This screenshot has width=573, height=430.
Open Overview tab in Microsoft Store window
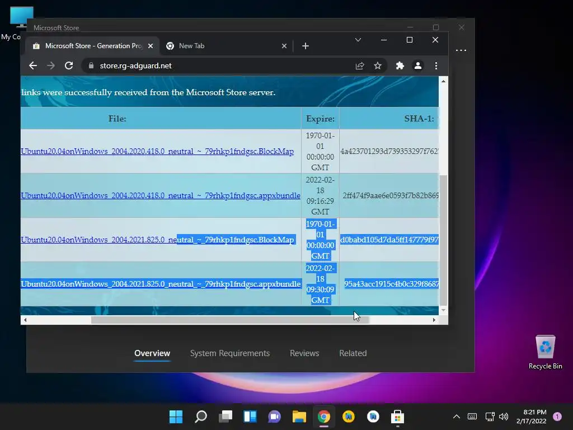coord(152,353)
